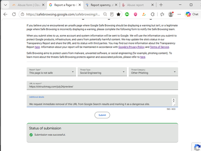Click the Additional details scroll stepper
This screenshot has width=201, height=151.
(174, 100)
